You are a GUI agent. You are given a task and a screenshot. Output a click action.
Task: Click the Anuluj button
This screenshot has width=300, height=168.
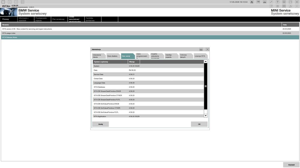pos(100,124)
